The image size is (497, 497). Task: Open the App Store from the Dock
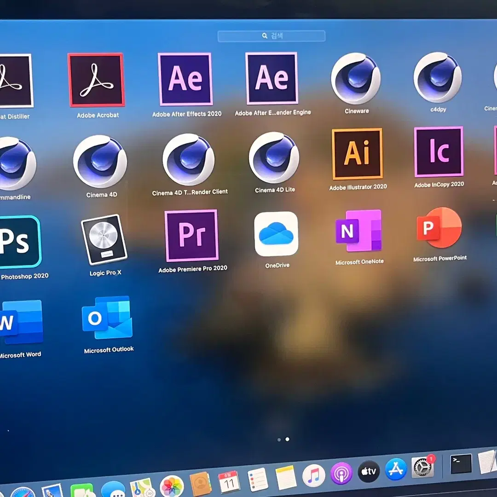[396, 469]
